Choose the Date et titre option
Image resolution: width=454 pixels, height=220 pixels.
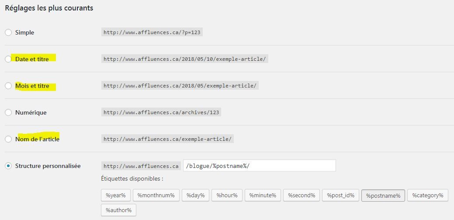pos(8,59)
